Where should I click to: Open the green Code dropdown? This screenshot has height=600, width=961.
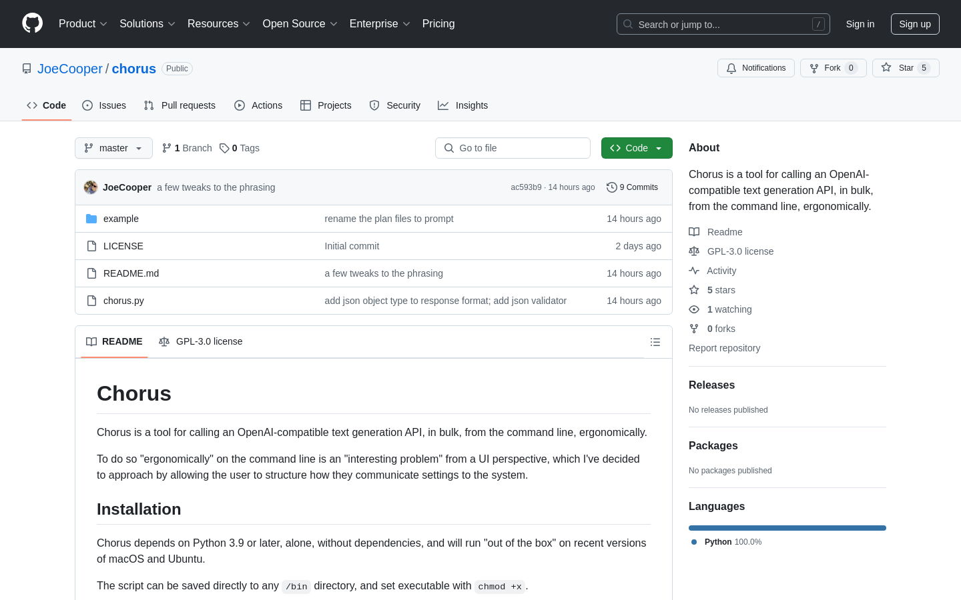pos(637,148)
